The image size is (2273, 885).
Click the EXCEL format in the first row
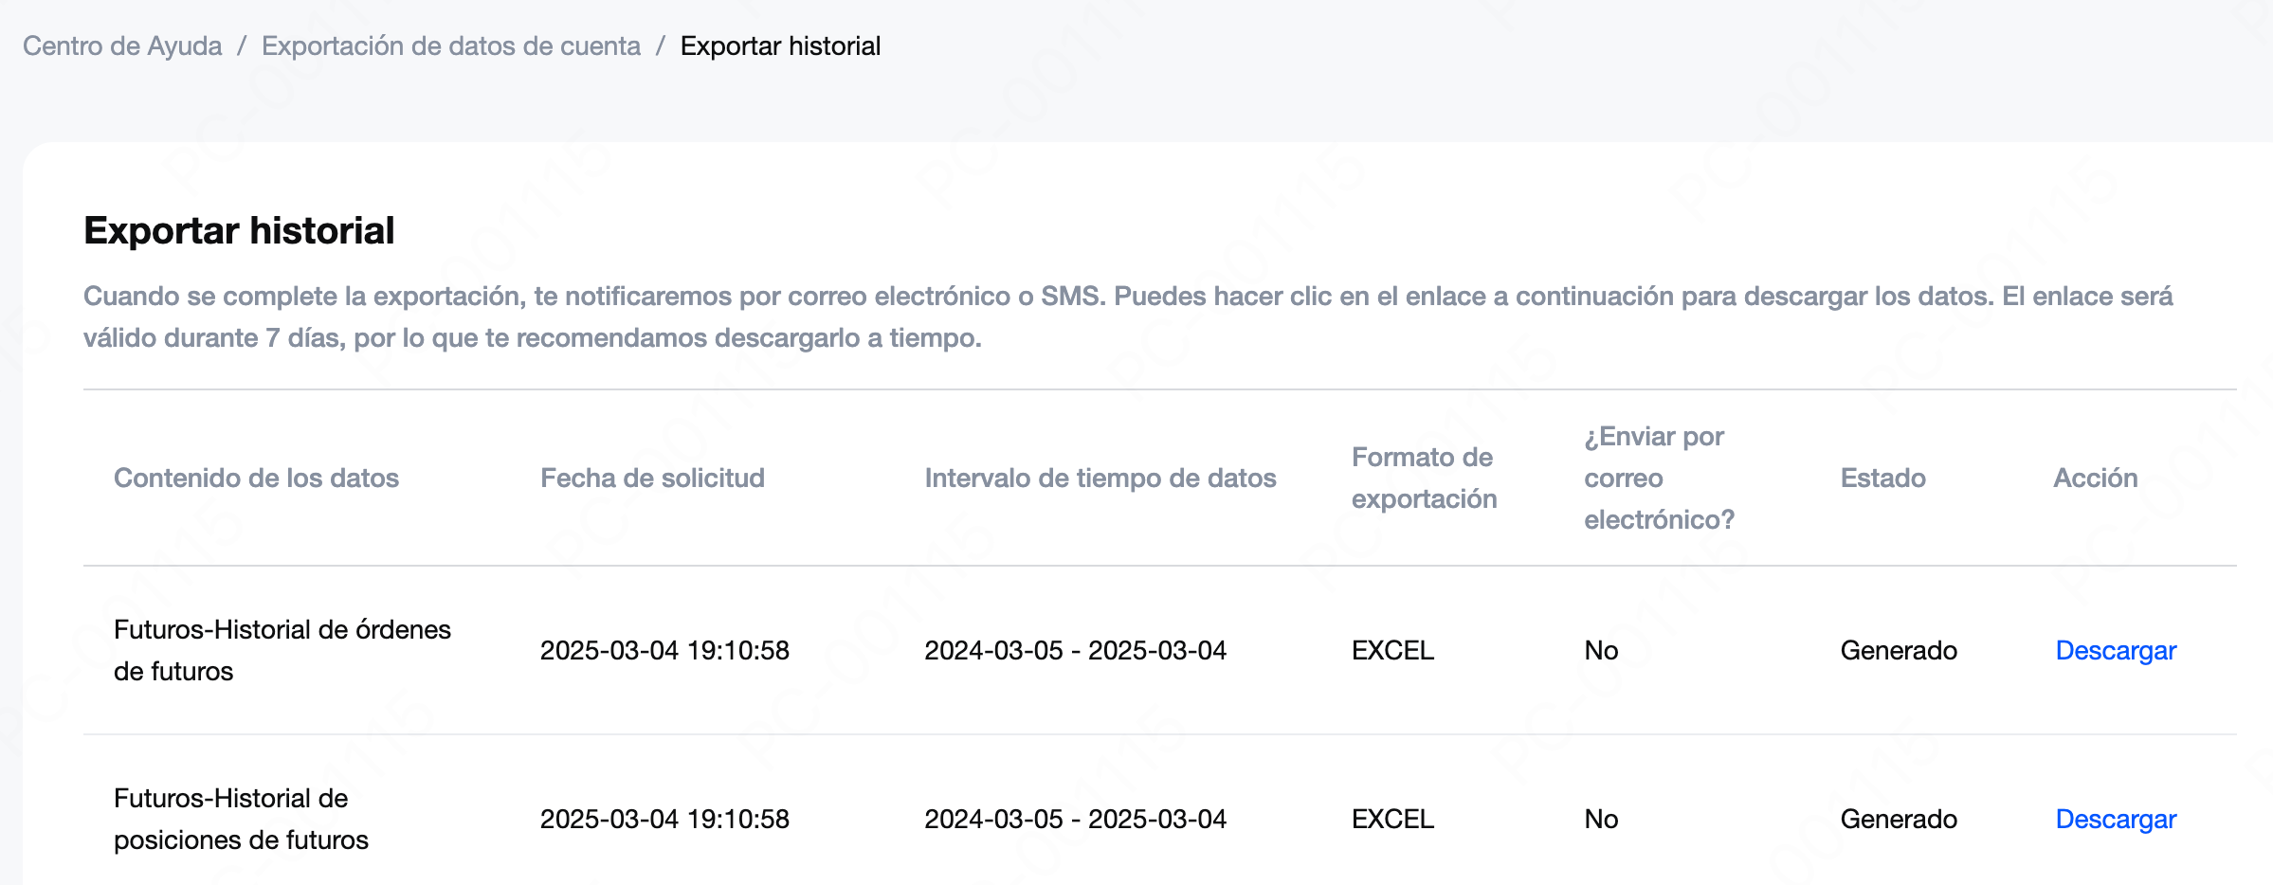[1392, 650]
